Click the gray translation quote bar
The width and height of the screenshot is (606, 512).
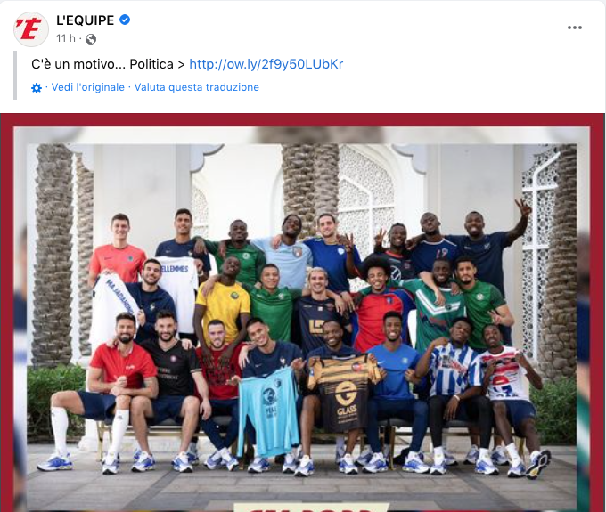tap(15, 76)
